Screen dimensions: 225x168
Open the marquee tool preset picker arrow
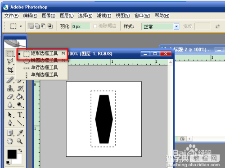pos(21,26)
